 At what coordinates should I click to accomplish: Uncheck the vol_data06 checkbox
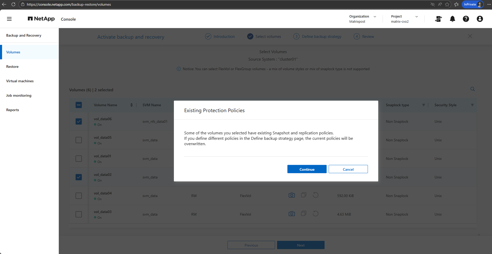(79, 121)
